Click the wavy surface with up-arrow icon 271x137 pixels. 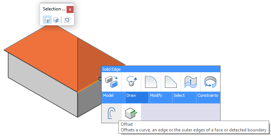tap(191, 82)
